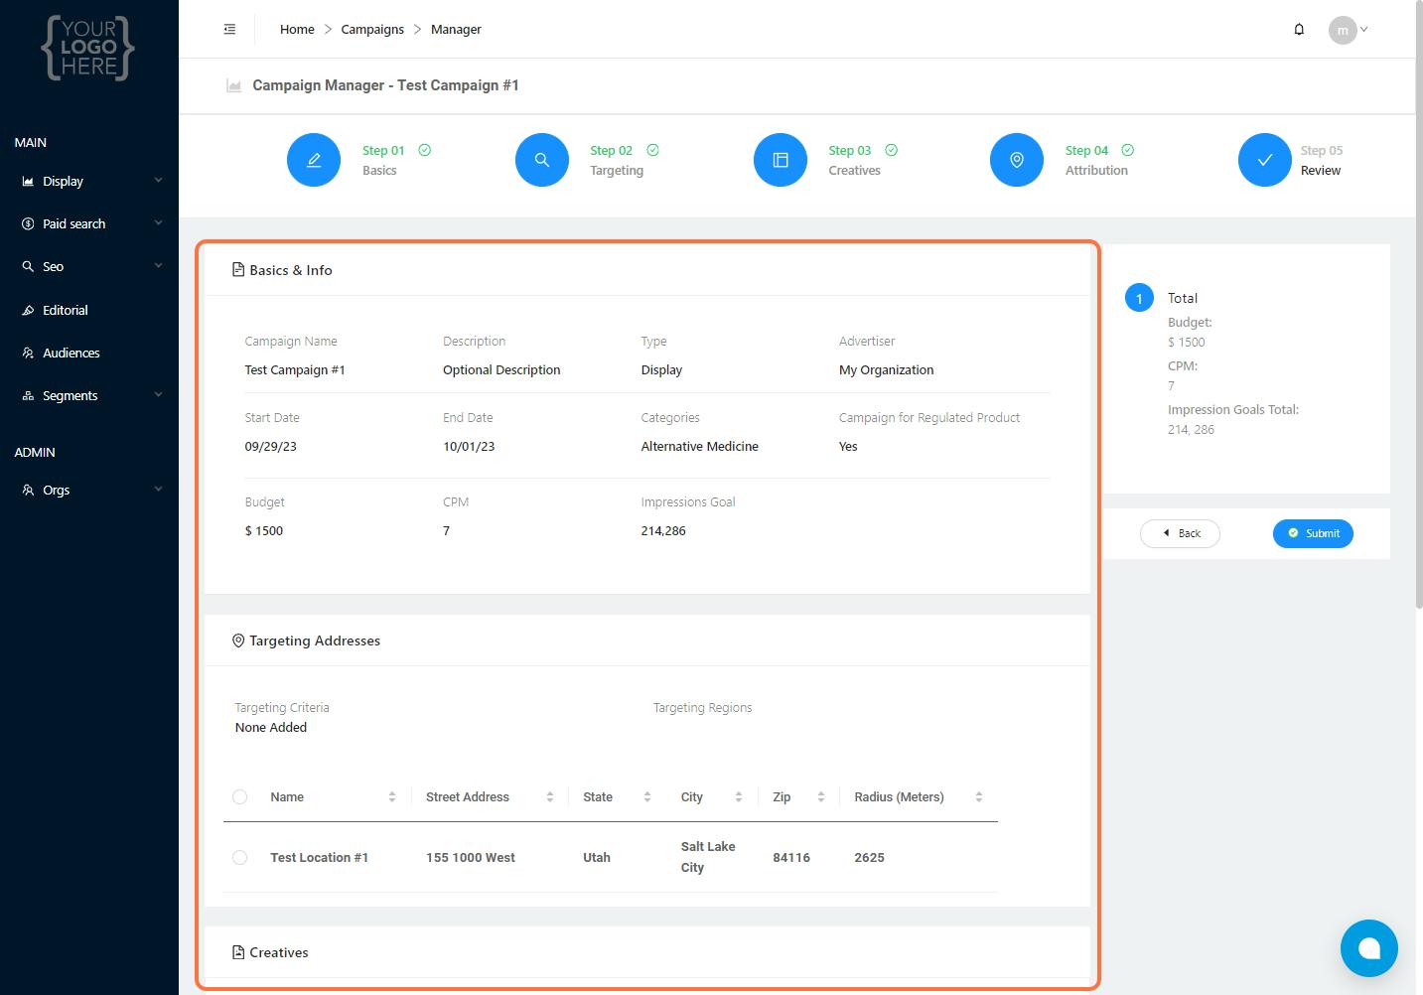Click the page vertical scrollbar

pos(1418,304)
